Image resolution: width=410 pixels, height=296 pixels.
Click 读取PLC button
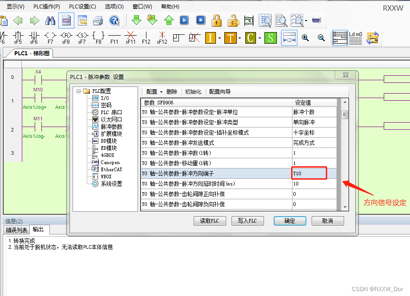pyautogui.click(x=210, y=221)
